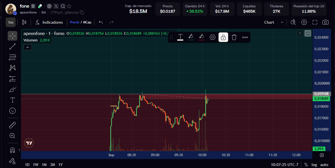Open chart settings hexagon icon

tap(304, 22)
